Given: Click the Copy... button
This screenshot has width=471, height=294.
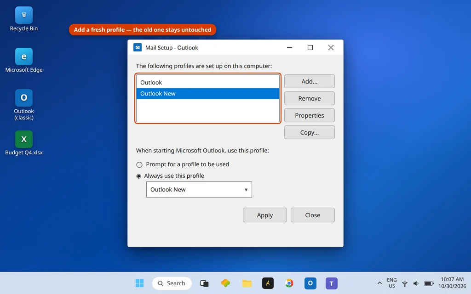Looking at the screenshot, I should (310, 132).
